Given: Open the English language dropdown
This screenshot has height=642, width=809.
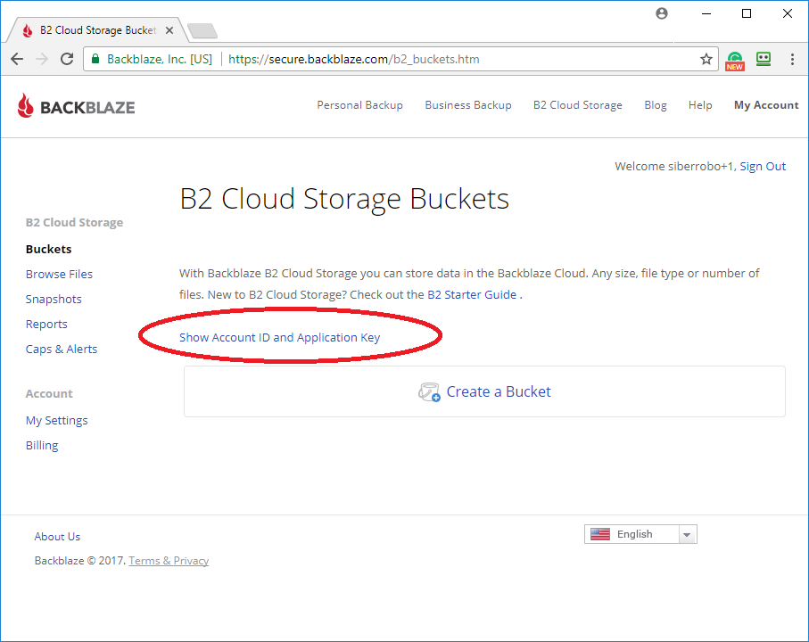Looking at the screenshot, I should point(640,534).
